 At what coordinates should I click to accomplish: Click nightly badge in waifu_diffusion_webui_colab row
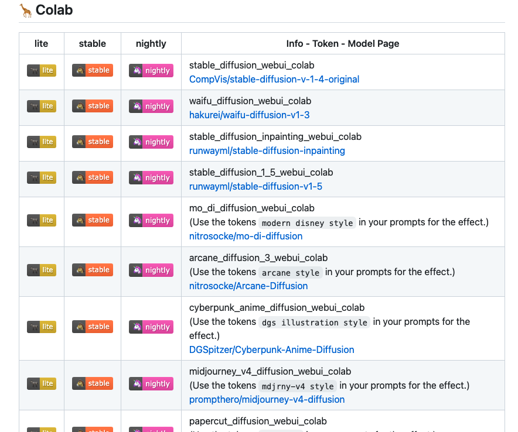pyautogui.click(x=151, y=107)
